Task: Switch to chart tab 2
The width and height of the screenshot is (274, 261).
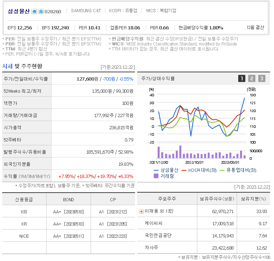Action: point(252,79)
